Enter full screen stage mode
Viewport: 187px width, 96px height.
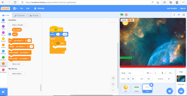(x=184, y=15)
